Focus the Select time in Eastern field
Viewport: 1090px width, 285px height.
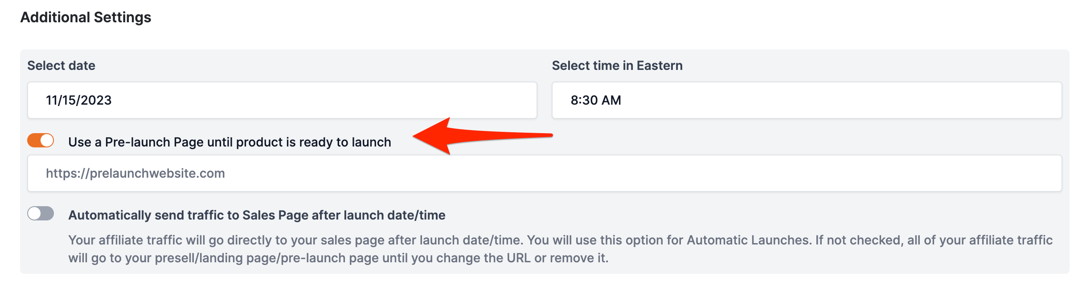click(807, 100)
